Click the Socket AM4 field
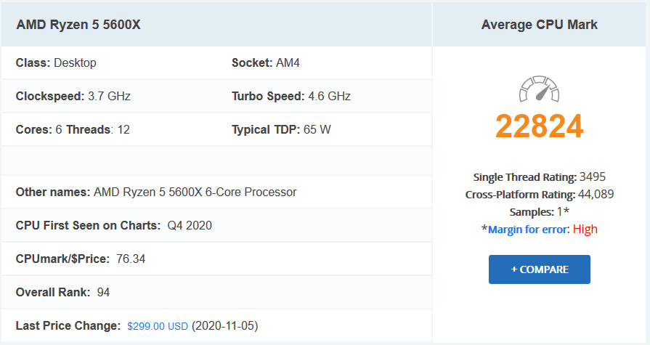This screenshot has width=650, height=345. tap(266, 62)
